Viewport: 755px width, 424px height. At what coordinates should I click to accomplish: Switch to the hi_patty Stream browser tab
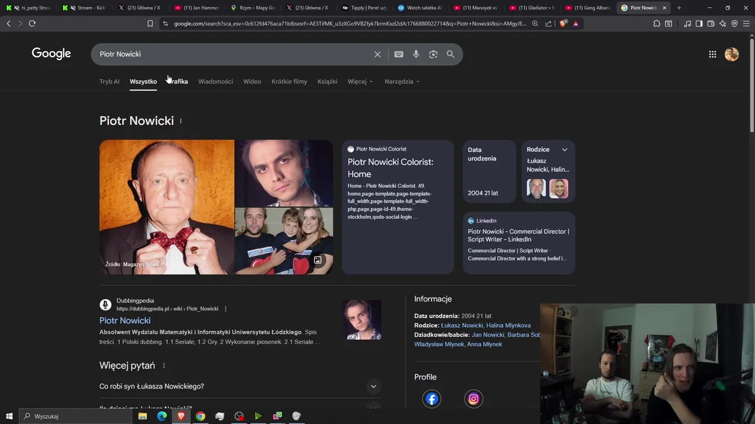coord(28,8)
